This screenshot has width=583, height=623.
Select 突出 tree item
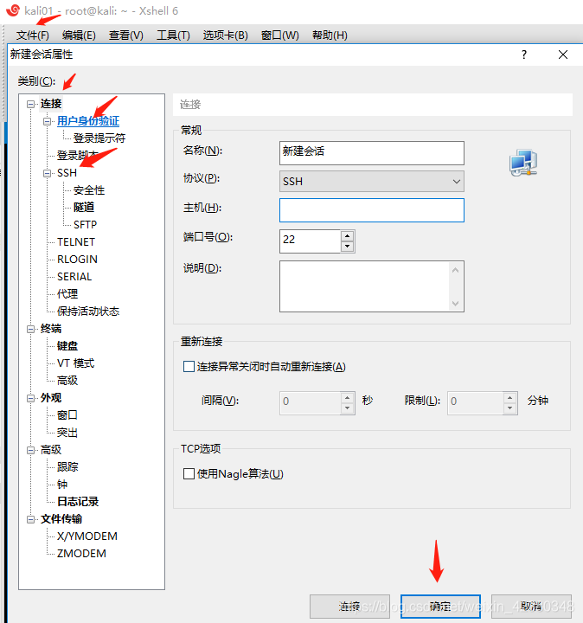pyautogui.click(x=67, y=433)
